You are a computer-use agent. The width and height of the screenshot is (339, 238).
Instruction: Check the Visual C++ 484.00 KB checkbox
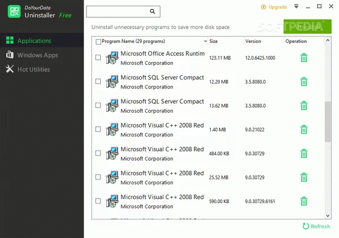(98, 153)
